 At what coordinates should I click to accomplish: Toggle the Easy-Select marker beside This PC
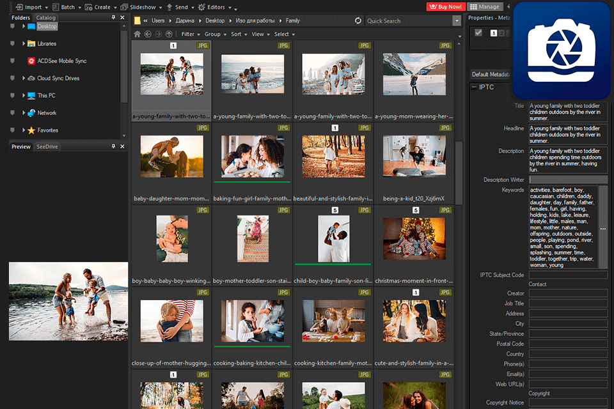(12, 95)
